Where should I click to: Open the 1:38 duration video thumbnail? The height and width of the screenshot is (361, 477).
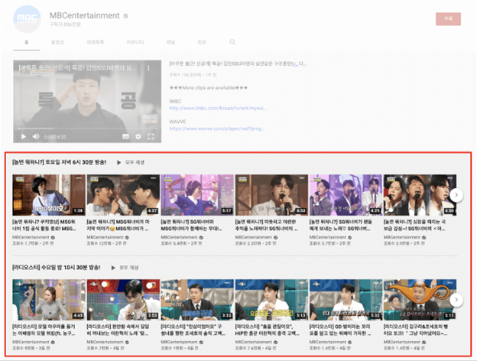click(49, 195)
